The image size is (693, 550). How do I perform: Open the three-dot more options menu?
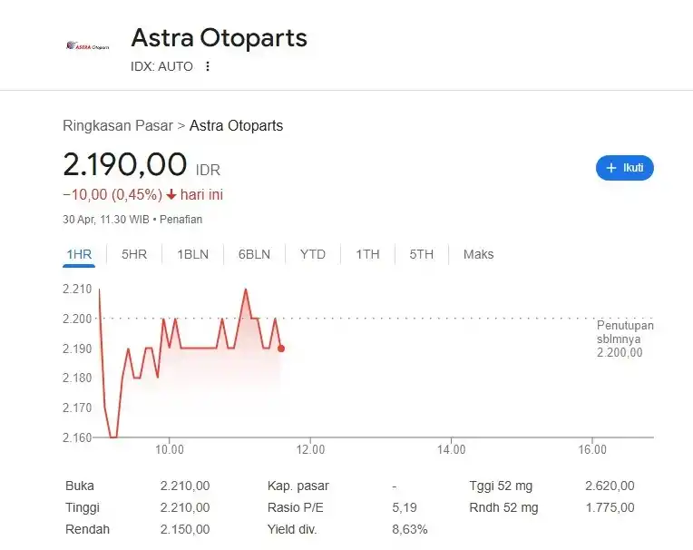[208, 66]
